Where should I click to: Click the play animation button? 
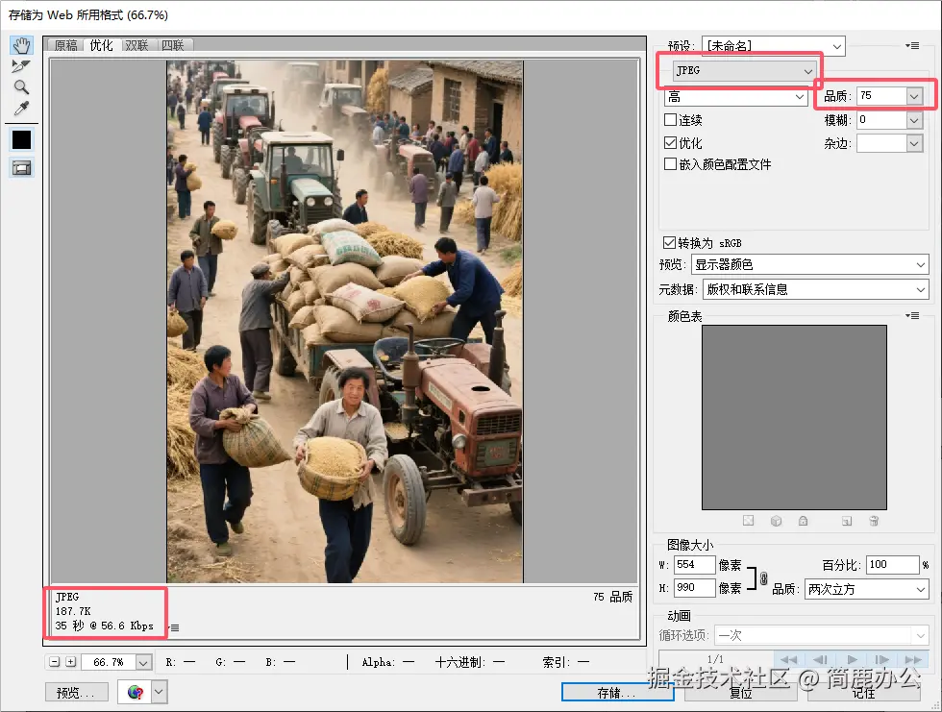[x=852, y=660]
